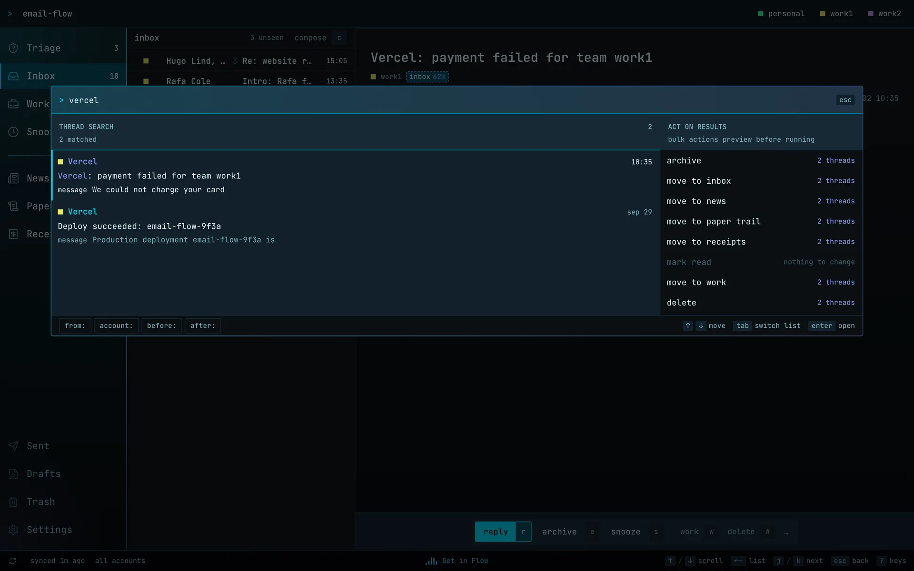This screenshot has width=914, height=571.
Task: Choose move to paper trail action
Action: click(x=761, y=222)
